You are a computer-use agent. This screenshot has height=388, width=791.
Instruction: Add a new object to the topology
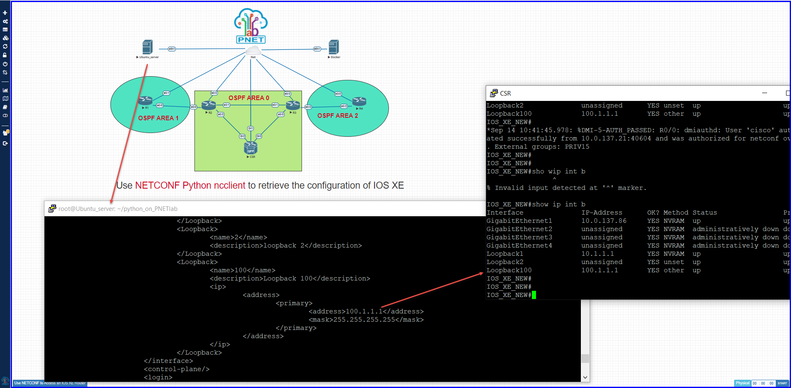(x=5, y=13)
